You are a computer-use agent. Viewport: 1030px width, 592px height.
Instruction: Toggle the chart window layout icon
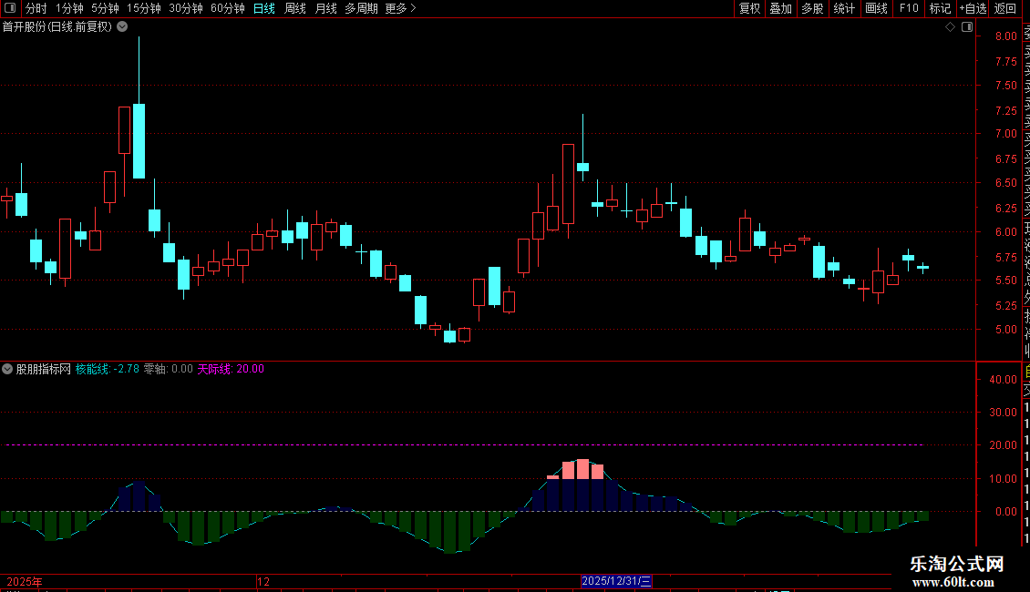967,27
